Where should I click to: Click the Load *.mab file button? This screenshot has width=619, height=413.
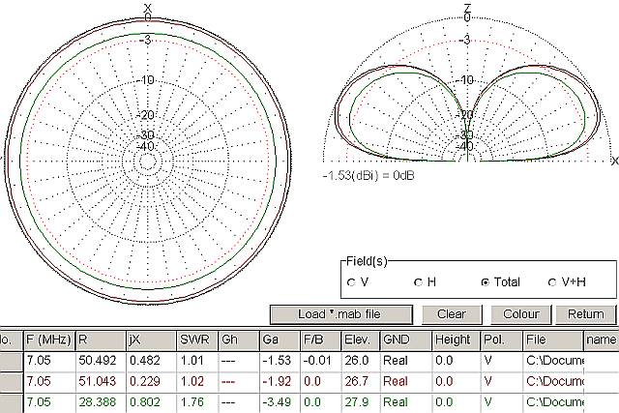[341, 314]
